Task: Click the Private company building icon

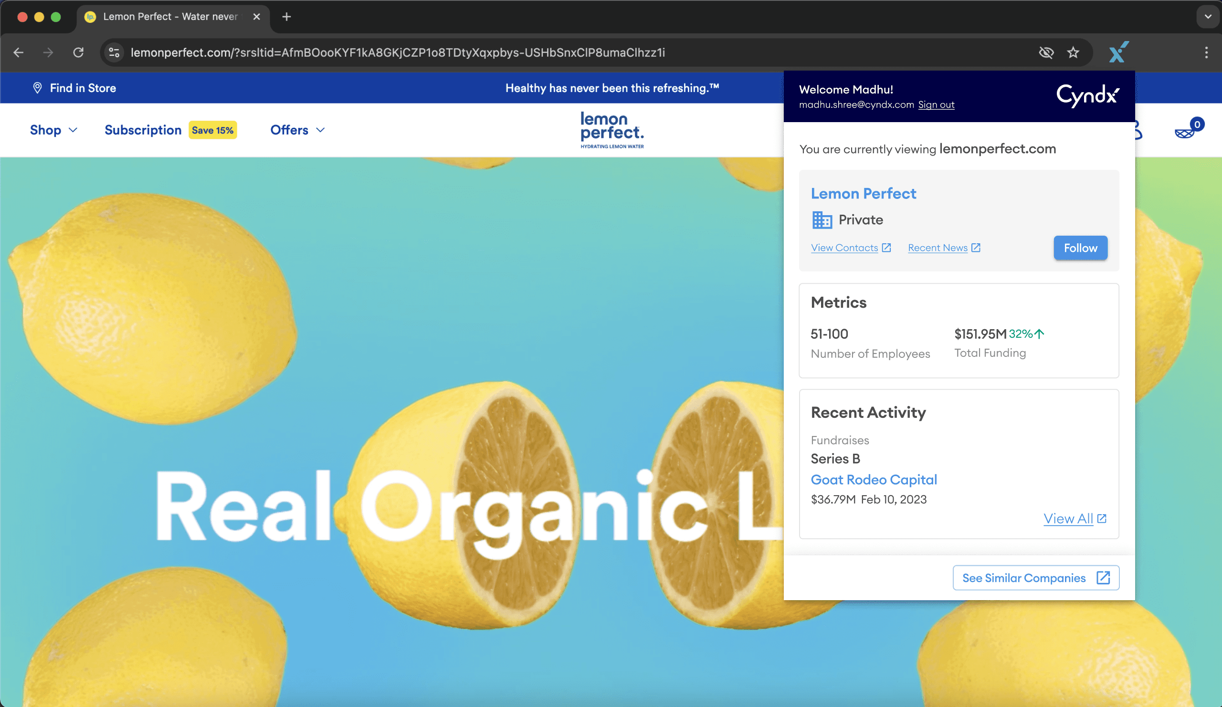Action: point(822,219)
